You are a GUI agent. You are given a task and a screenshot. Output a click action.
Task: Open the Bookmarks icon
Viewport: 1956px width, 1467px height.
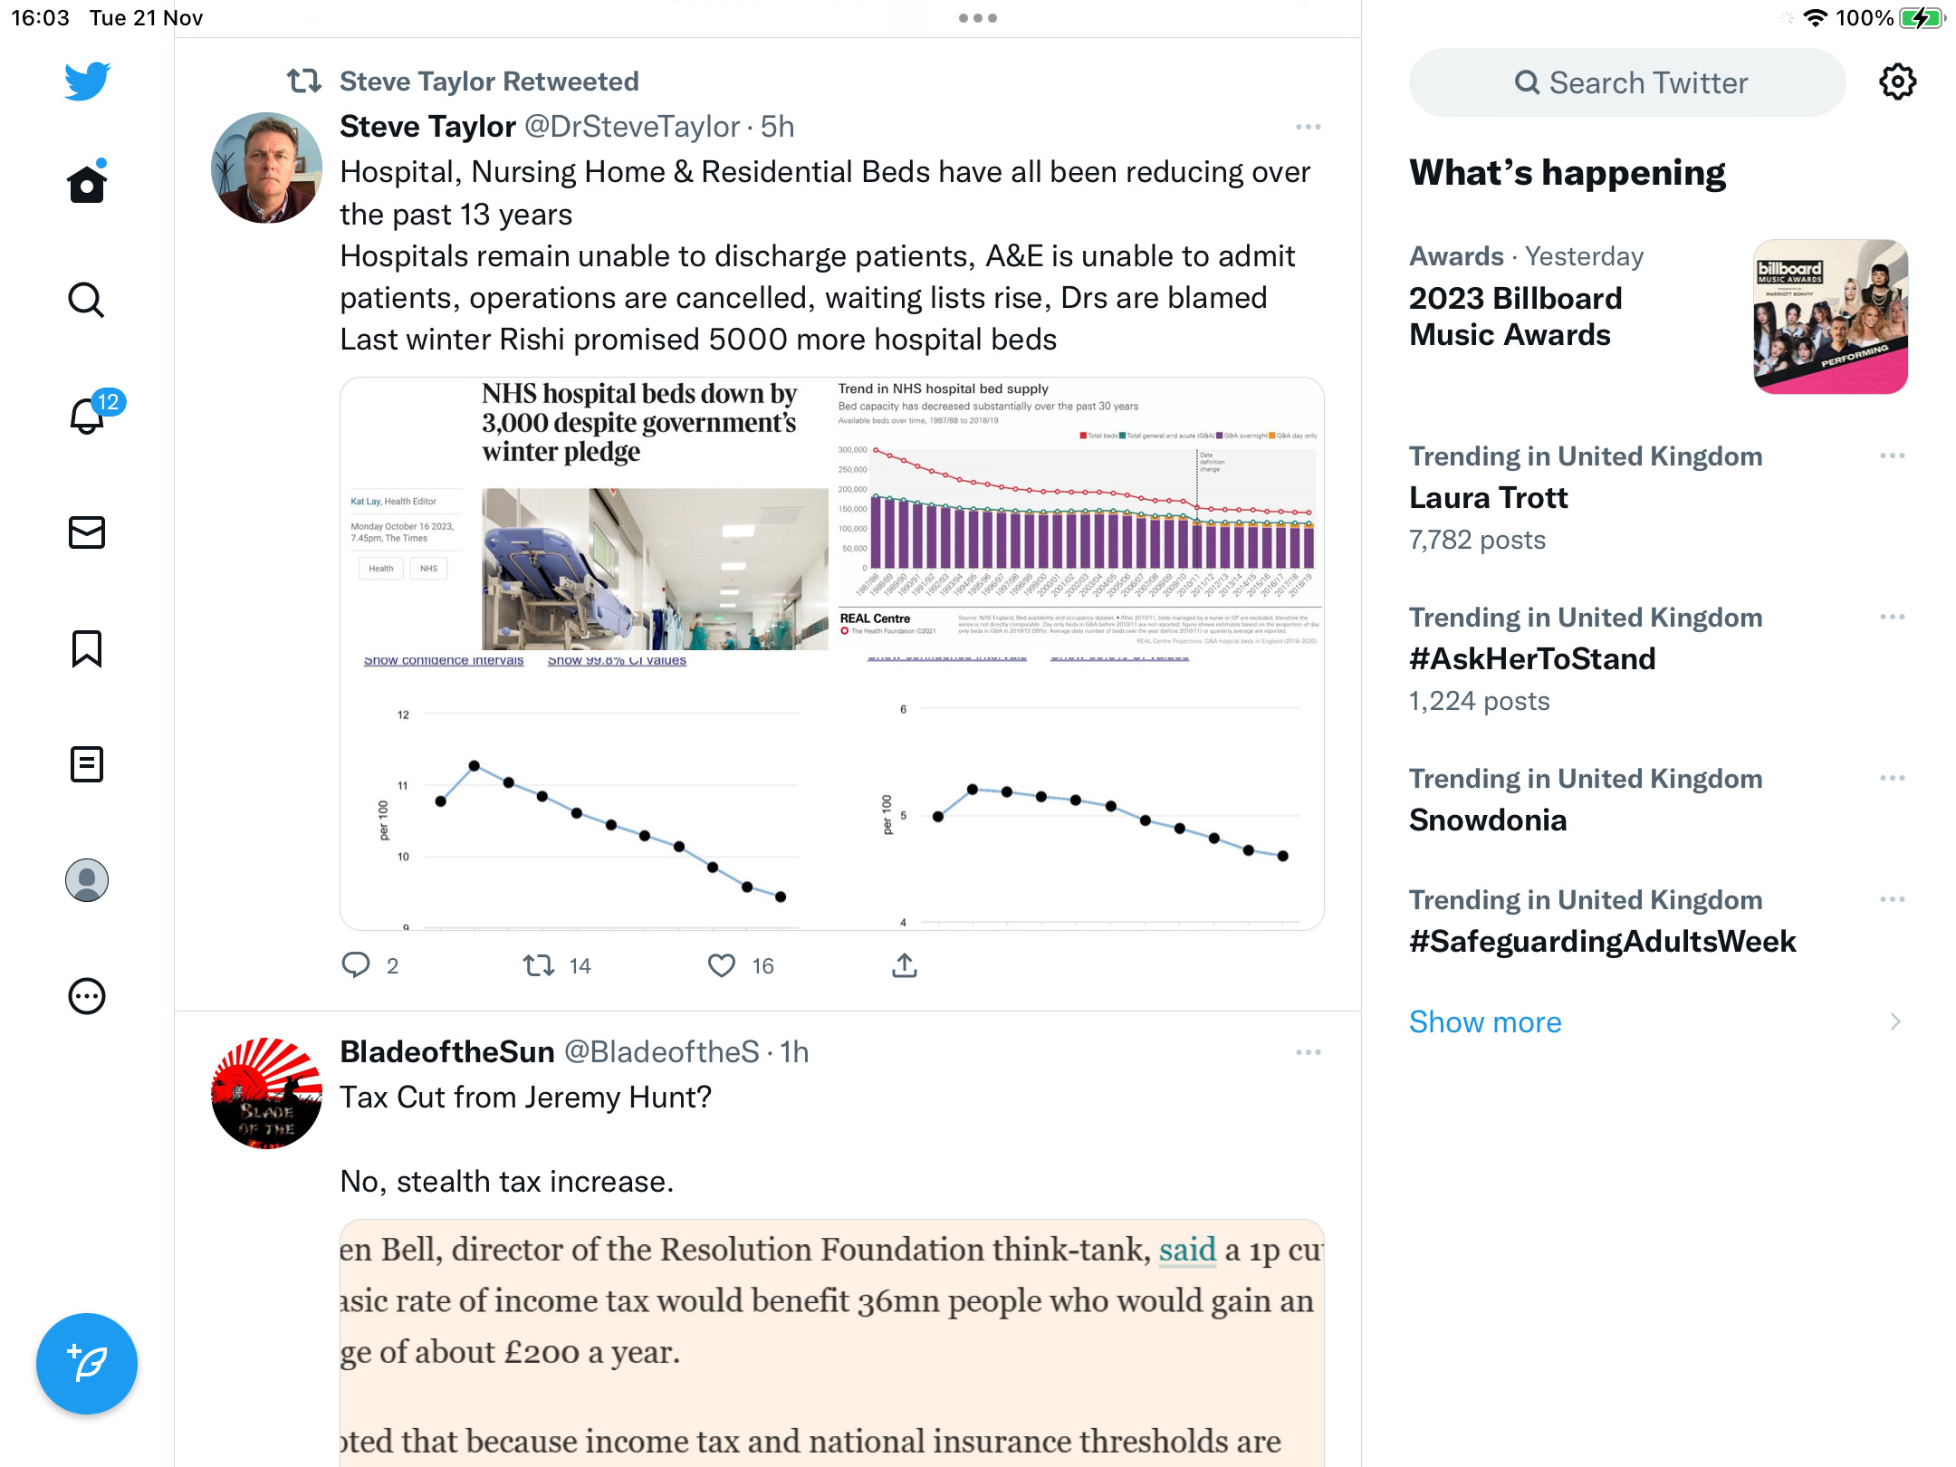click(87, 648)
